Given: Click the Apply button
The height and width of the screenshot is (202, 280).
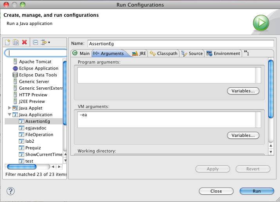Looking at the screenshot, I should click(x=213, y=169).
